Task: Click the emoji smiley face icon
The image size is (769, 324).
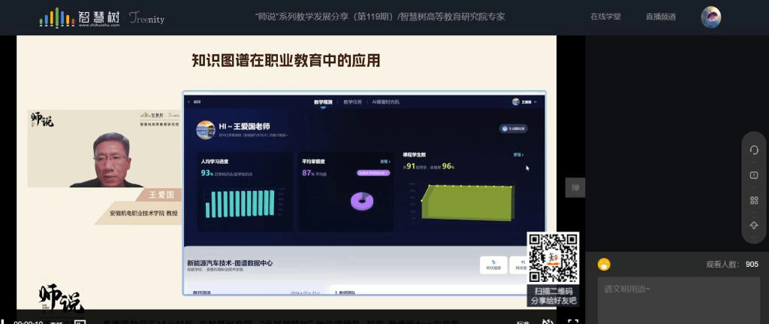Action: (604, 265)
